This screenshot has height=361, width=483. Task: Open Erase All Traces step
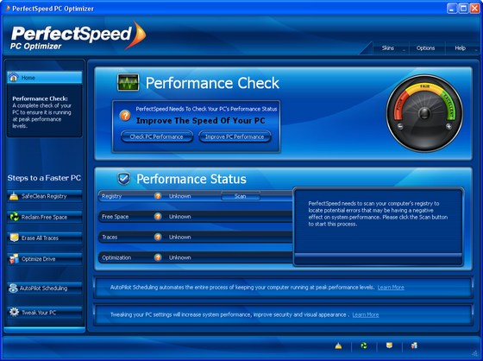click(45, 237)
